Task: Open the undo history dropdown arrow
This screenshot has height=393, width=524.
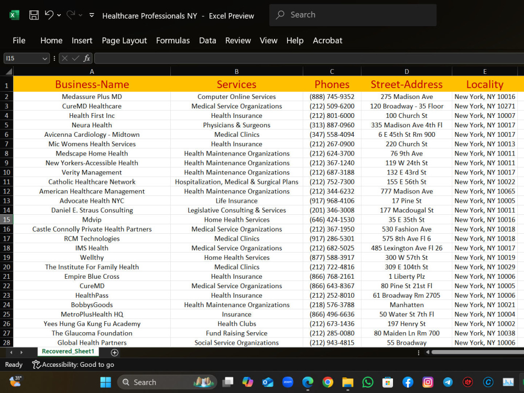Action: click(x=59, y=15)
